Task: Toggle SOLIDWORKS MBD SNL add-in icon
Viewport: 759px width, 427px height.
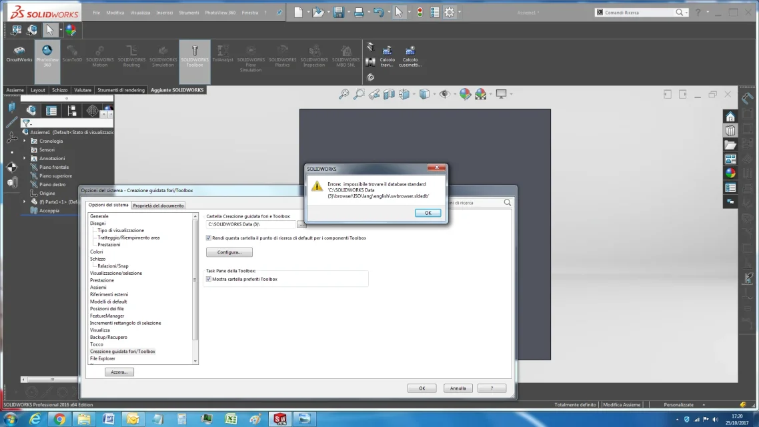Action: coord(345,57)
